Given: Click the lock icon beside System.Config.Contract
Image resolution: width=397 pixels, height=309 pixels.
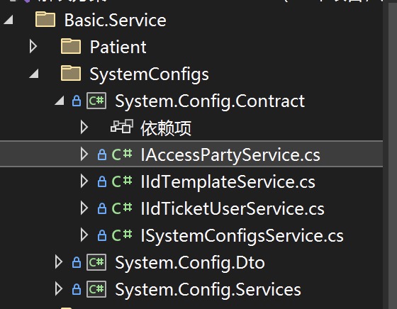Looking at the screenshot, I should point(77,101).
